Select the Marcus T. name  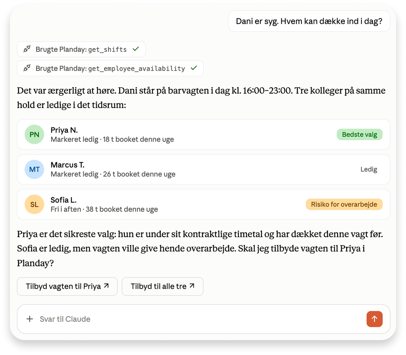point(67,165)
